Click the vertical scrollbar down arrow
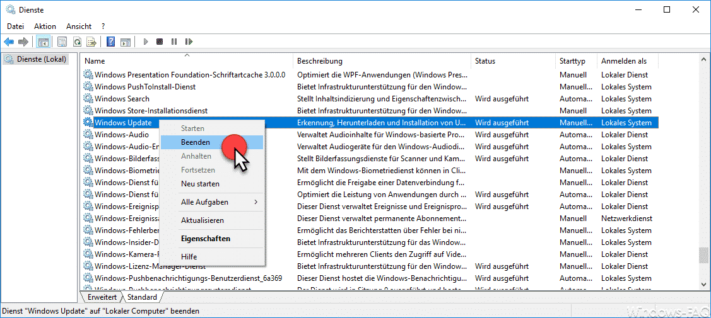 (x=703, y=284)
